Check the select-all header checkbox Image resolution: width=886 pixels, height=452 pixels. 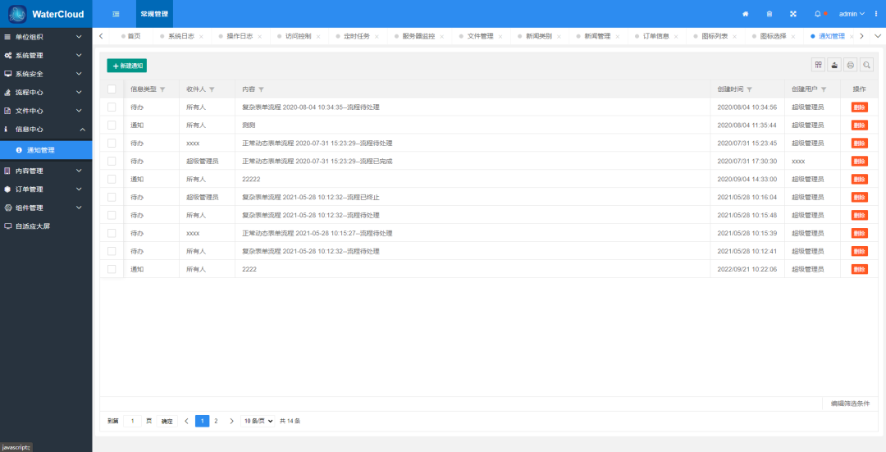click(x=112, y=89)
